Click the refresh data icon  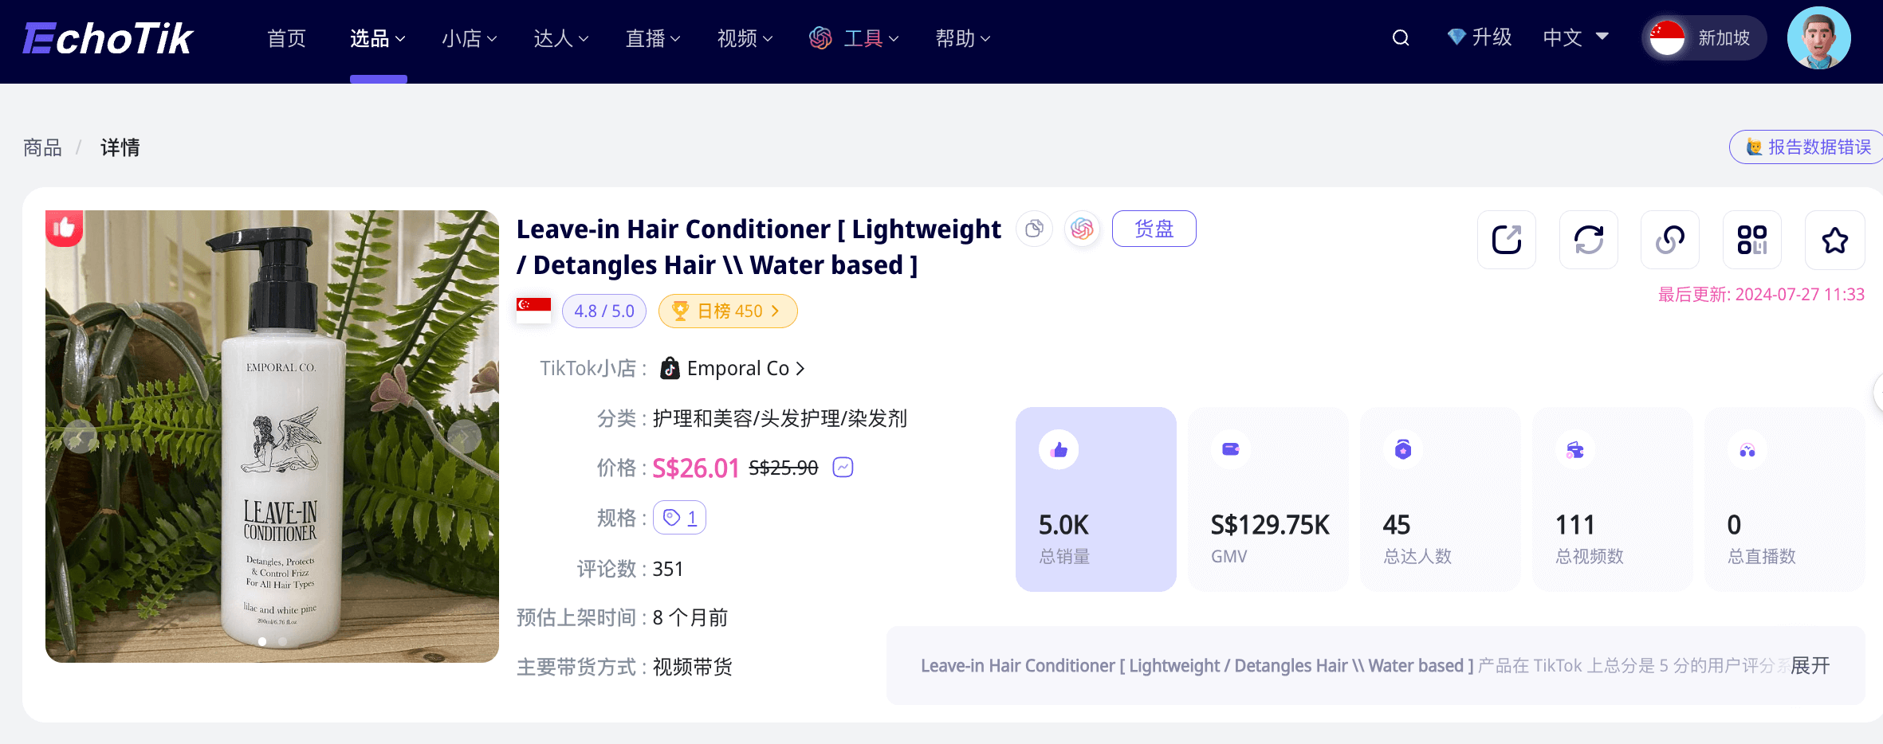(1588, 240)
